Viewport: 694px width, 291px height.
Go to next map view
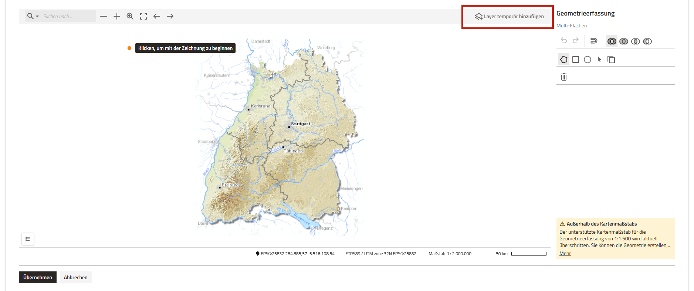170,16
